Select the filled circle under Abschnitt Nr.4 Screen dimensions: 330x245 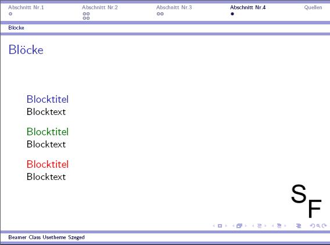pyautogui.click(x=232, y=14)
